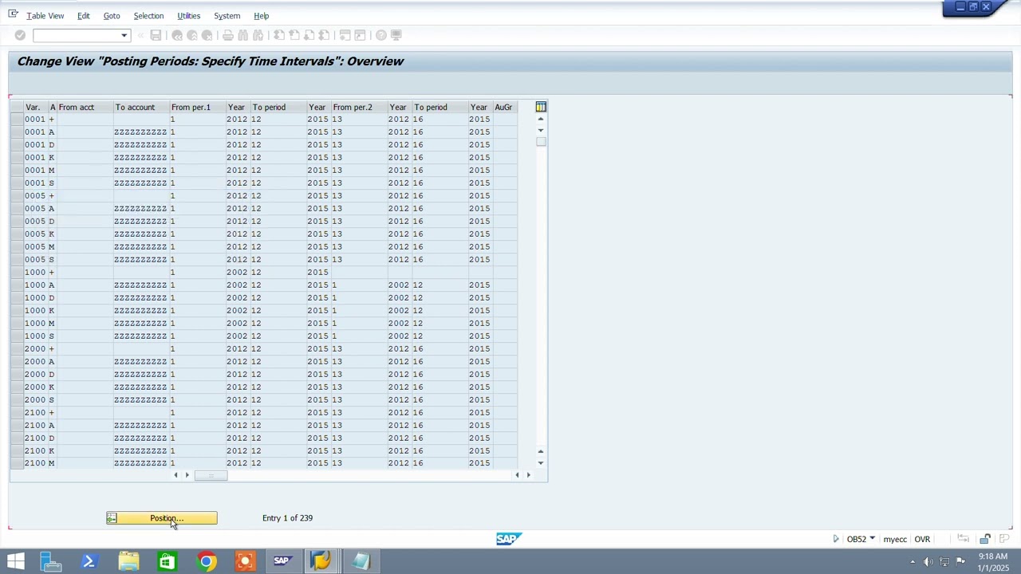Open SAP Logon from taskbar
Viewport: 1021px width, 574px height.
tap(282, 561)
